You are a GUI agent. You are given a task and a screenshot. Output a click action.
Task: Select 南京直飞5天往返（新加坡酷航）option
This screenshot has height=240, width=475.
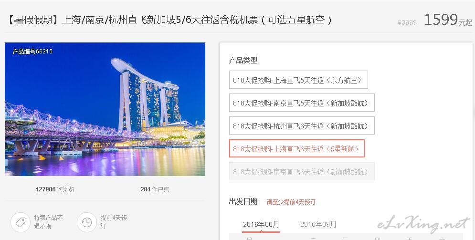[x=302, y=103]
